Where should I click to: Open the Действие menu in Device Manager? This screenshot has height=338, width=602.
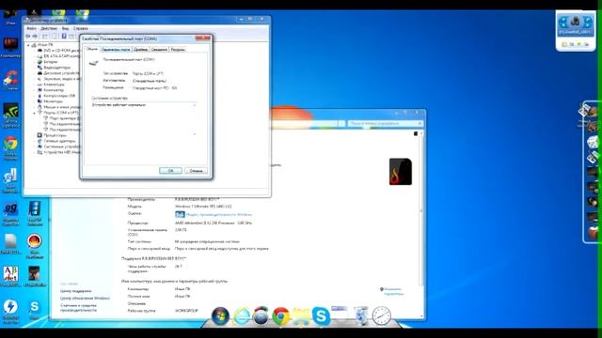49,28
